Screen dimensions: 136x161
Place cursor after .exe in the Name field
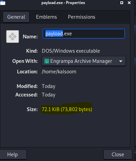pyautogui.click(x=72, y=34)
